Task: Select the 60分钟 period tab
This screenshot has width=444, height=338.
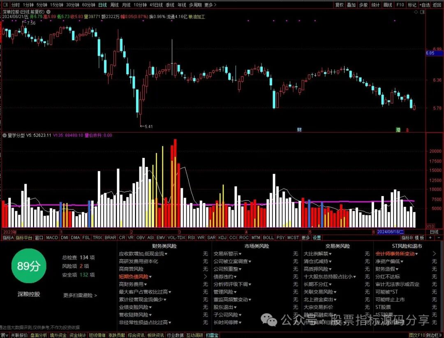Action: (88, 5)
